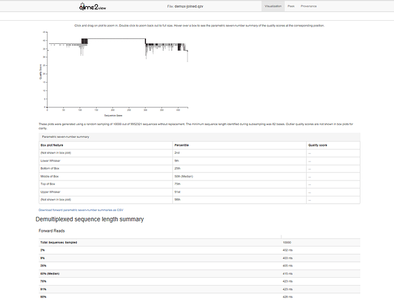Switch to the Visualization tab
This screenshot has height=305, width=394.
pos(272,6)
